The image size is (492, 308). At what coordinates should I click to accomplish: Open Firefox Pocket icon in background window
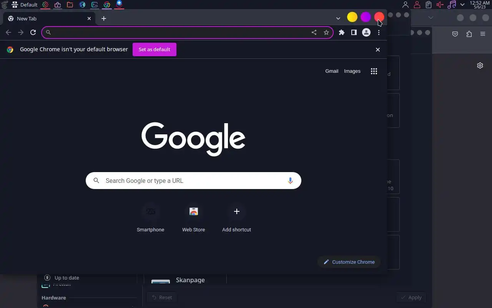coord(455,34)
